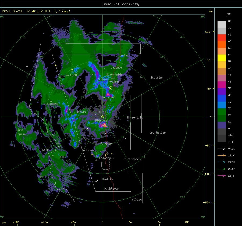242x226 pixels.
Task: Click the white plus marker north of Drumheller
Action: 152,108
